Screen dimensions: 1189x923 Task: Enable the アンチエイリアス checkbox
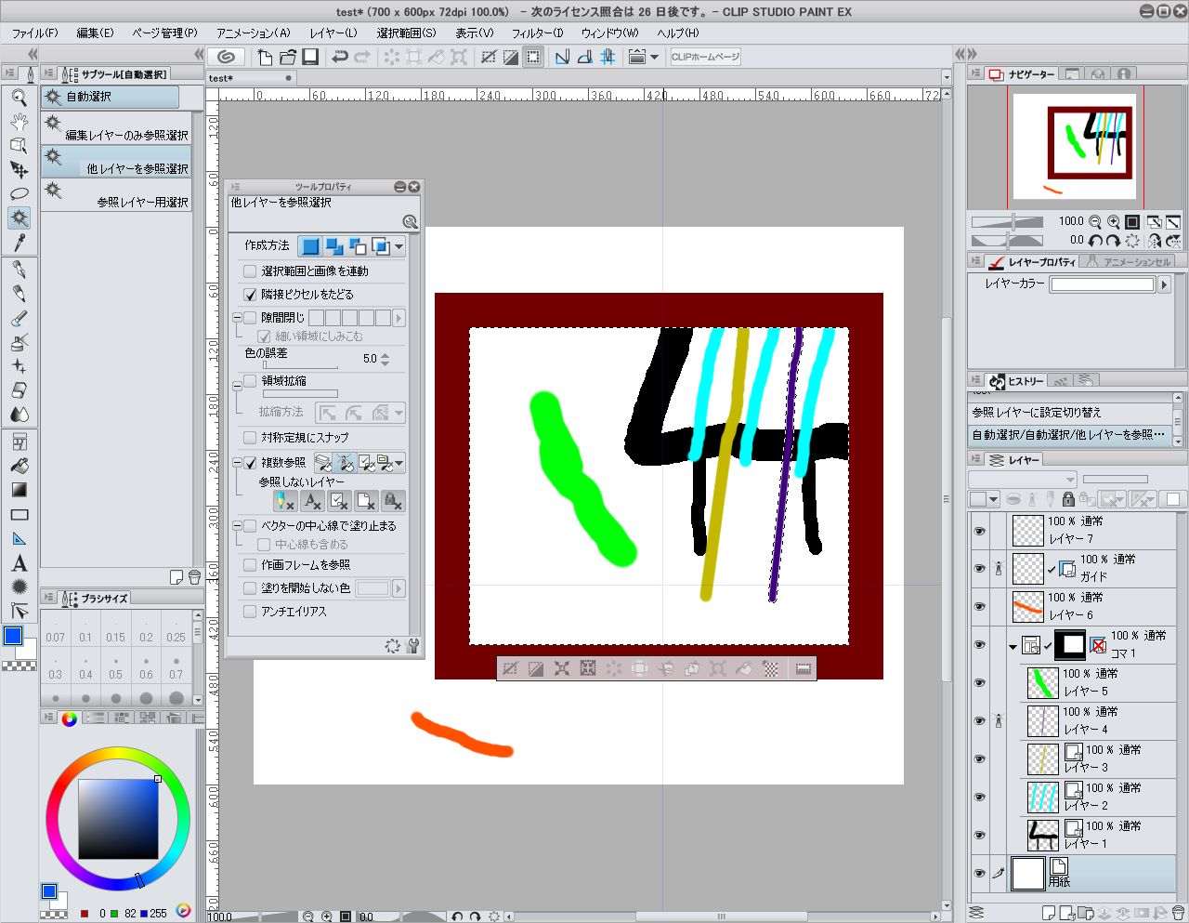[x=250, y=612]
